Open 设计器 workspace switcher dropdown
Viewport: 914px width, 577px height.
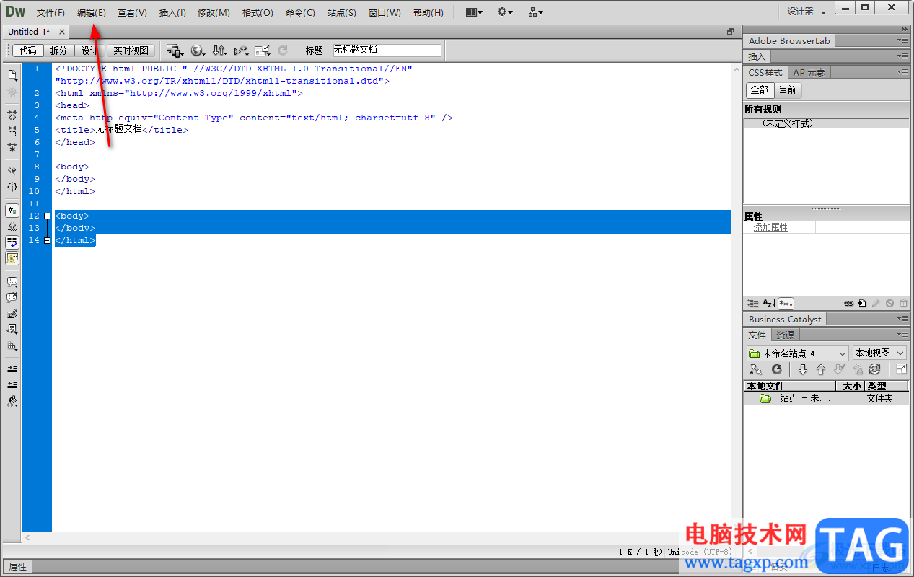click(x=806, y=12)
